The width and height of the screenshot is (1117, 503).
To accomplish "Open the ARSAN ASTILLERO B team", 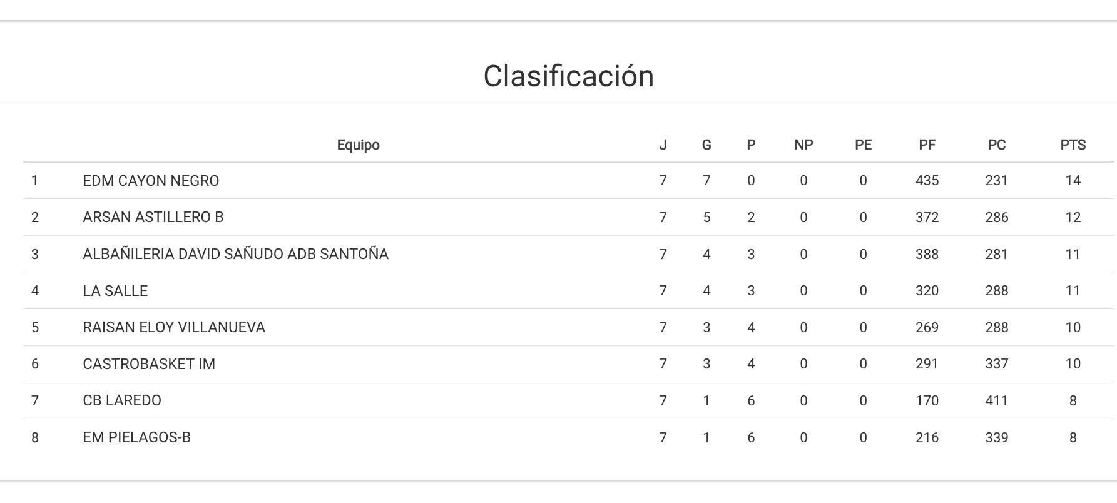I will (x=153, y=217).
